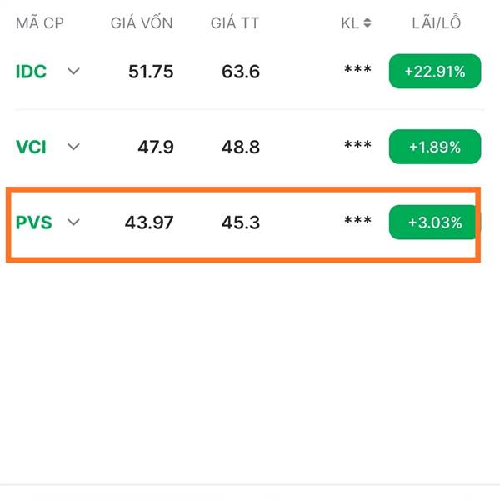Reveal hidden KL value for PVS

point(357,220)
